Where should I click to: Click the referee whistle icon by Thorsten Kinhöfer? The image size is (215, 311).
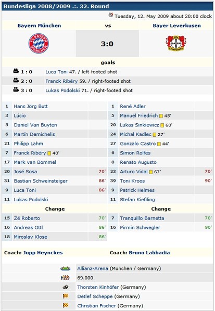click(x=66, y=287)
